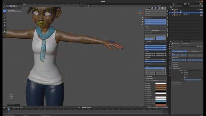Click the Rest Position button
Screen dimensions: 206x116
[x=195, y=51]
